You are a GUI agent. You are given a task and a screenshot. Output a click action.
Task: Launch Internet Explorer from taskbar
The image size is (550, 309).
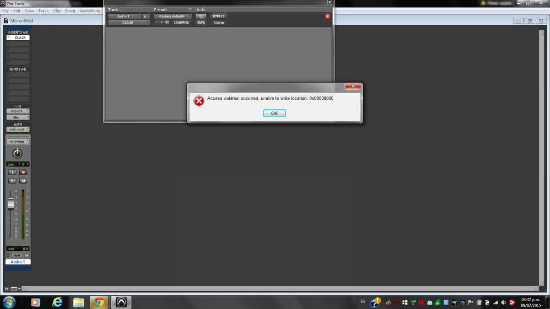click(x=57, y=302)
